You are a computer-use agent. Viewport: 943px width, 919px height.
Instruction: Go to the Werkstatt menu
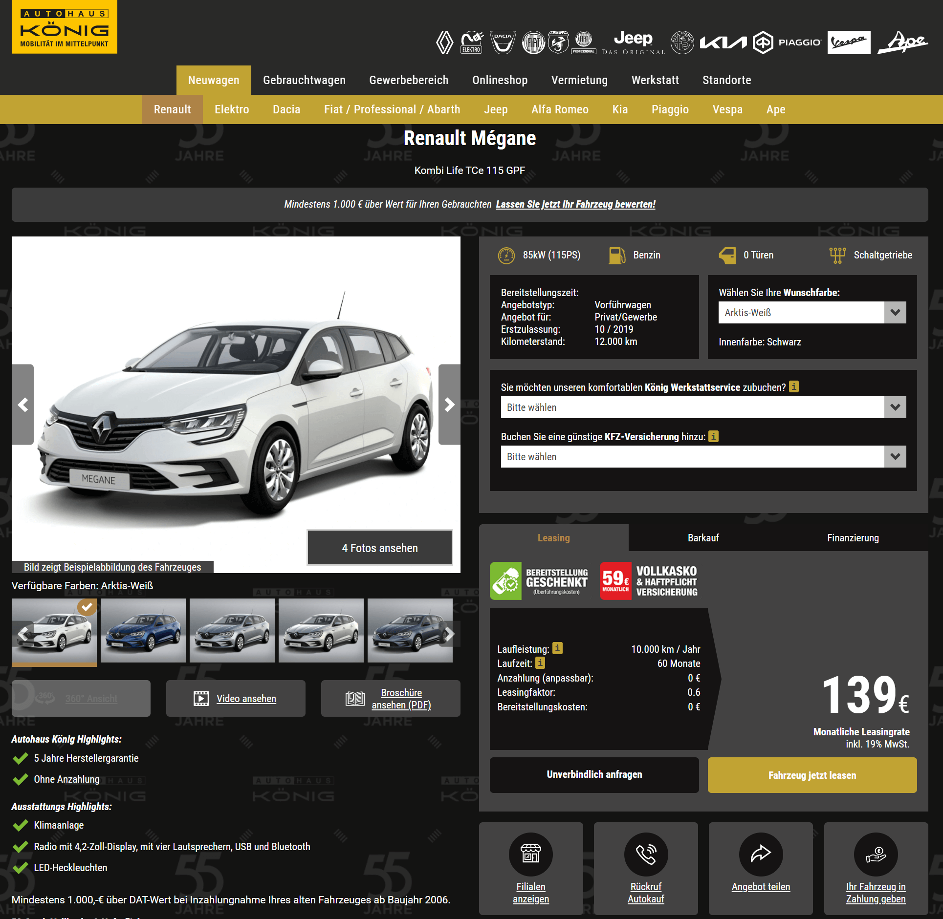655,80
